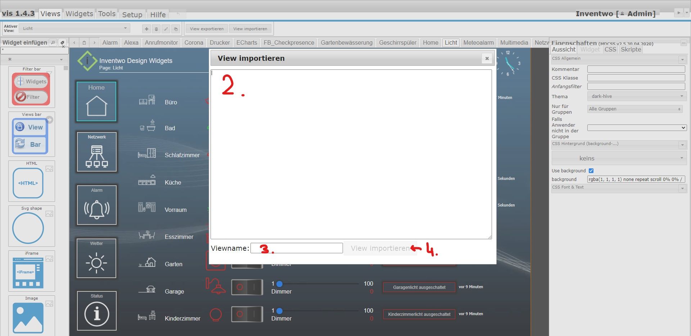Screen dimensions: 691x336
Task: Click the Garage Dimmer slider handle
Action: [x=279, y=284]
